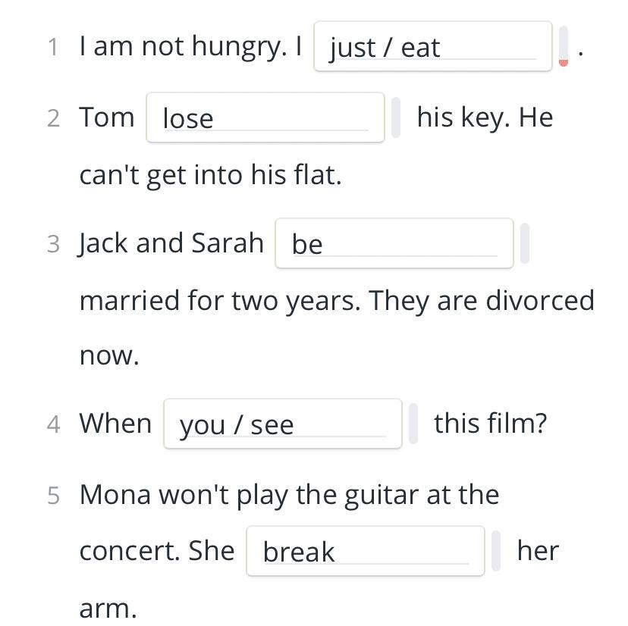Viewport: 628px width, 626px height.
Task: Click the indicator bar beside the 'be' field
Action: coord(525,243)
